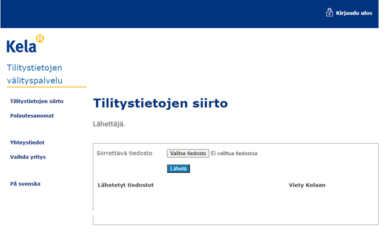Open Palautesanomat from the sidebar

(x=32, y=116)
